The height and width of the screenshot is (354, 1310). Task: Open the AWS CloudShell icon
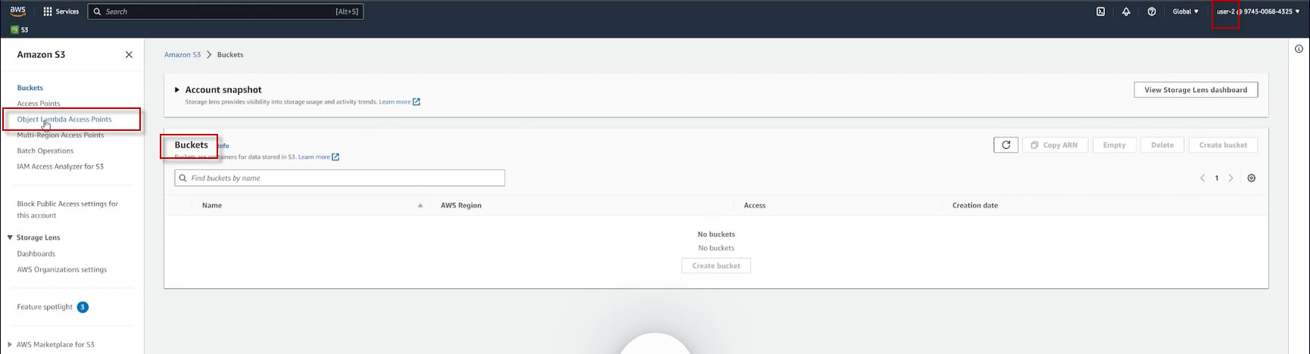[x=1100, y=11]
